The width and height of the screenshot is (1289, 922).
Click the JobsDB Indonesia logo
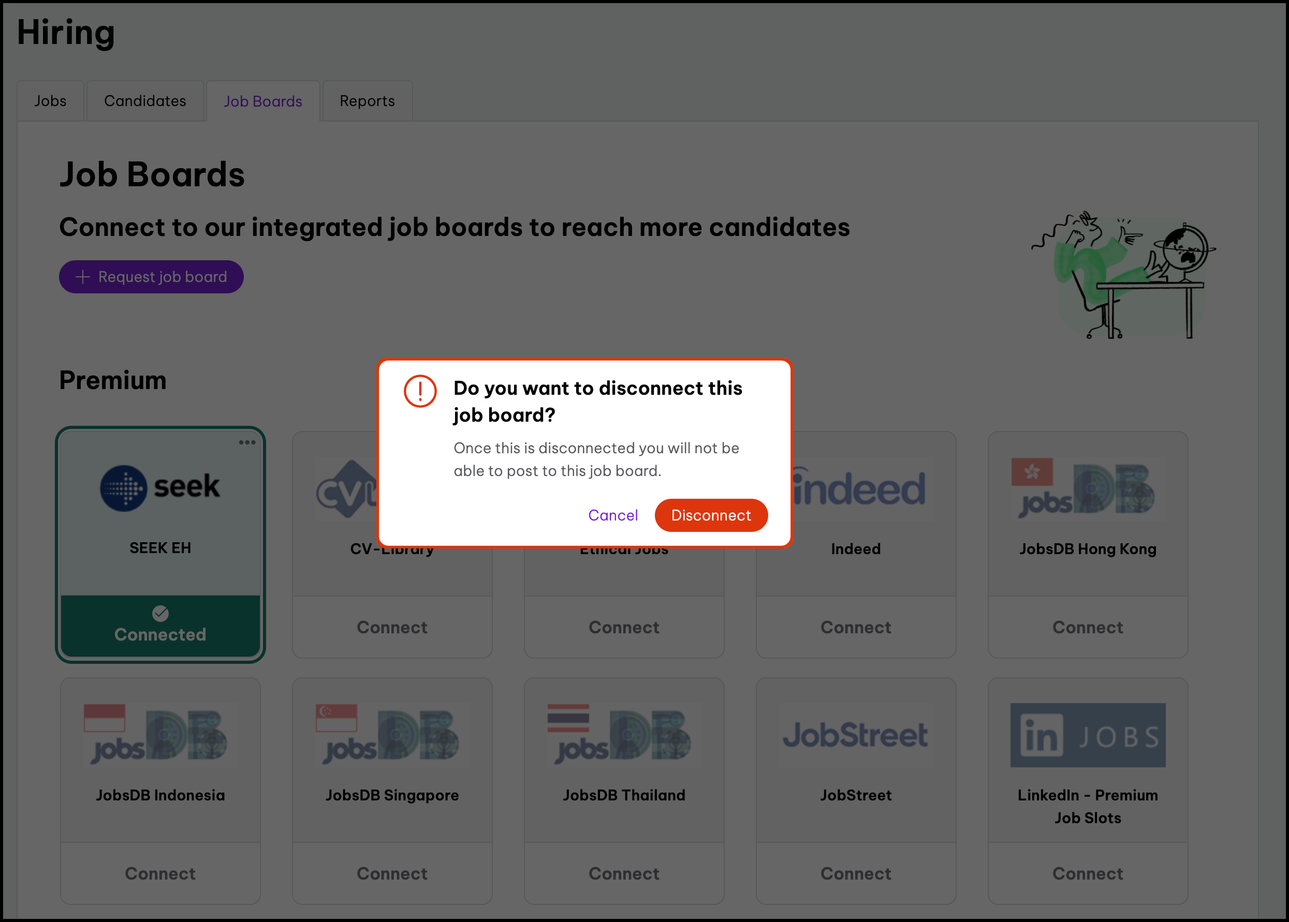[x=160, y=735]
